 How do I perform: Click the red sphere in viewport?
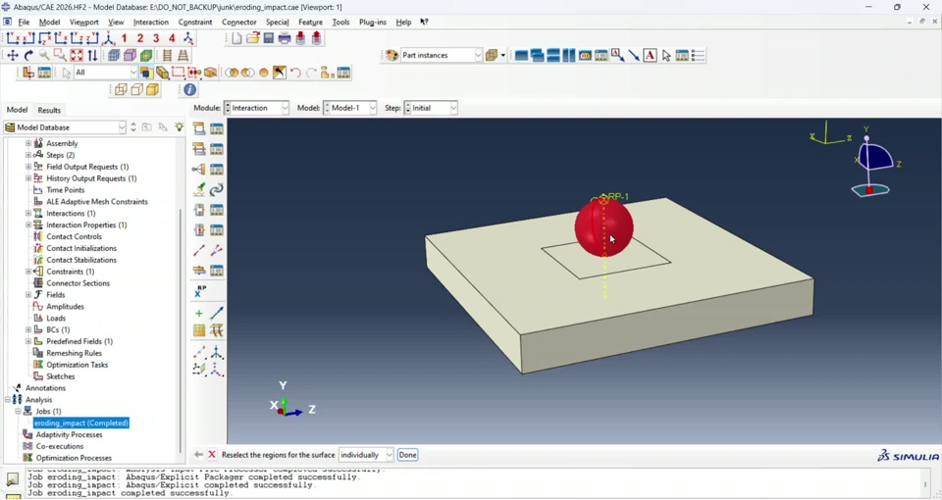(x=603, y=227)
